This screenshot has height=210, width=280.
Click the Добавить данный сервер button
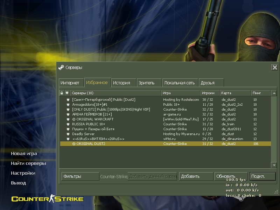(152, 176)
